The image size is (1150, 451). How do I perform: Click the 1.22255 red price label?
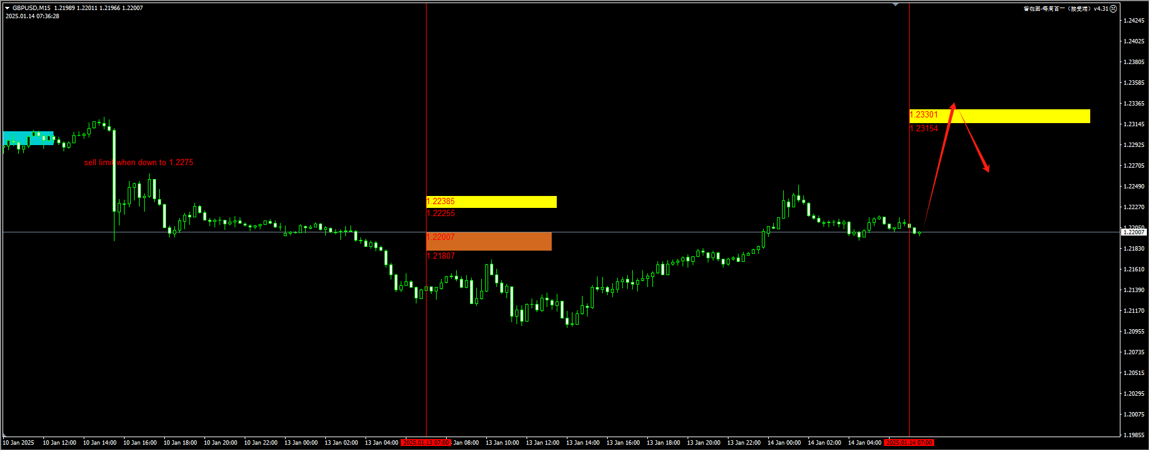tap(440, 214)
